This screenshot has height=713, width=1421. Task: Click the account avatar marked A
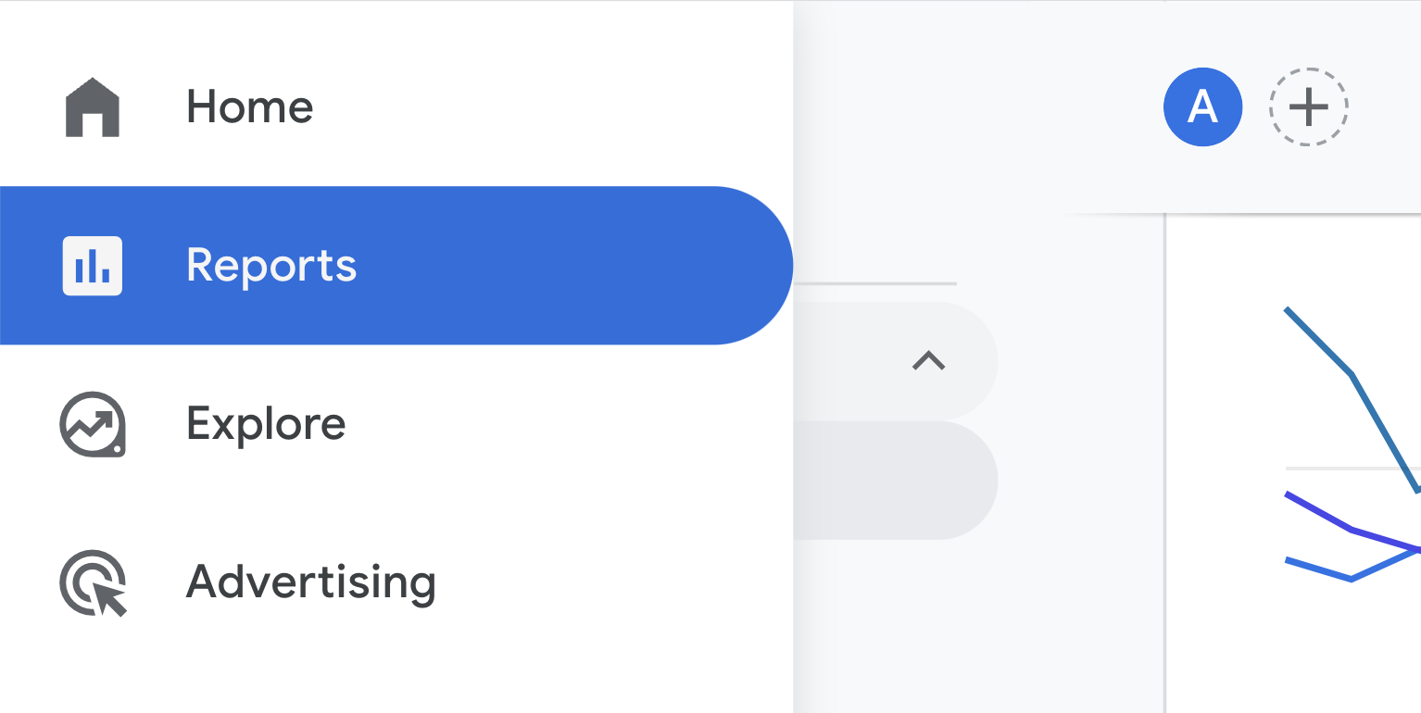click(x=1202, y=106)
